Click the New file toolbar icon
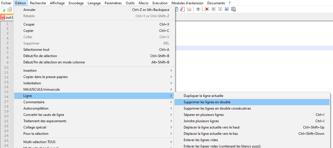The width and height of the screenshot is (333, 148). coord(3,9)
